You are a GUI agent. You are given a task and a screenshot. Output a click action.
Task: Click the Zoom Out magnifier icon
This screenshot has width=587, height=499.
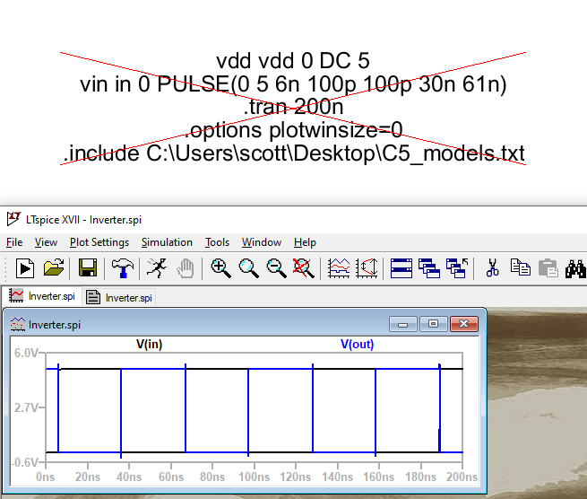coord(277,267)
